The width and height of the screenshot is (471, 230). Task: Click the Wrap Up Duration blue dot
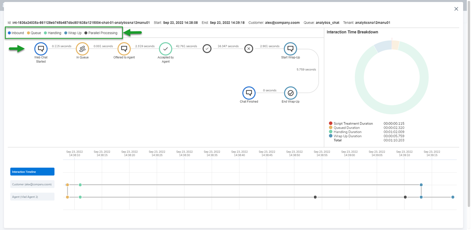[x=330, y=136]
